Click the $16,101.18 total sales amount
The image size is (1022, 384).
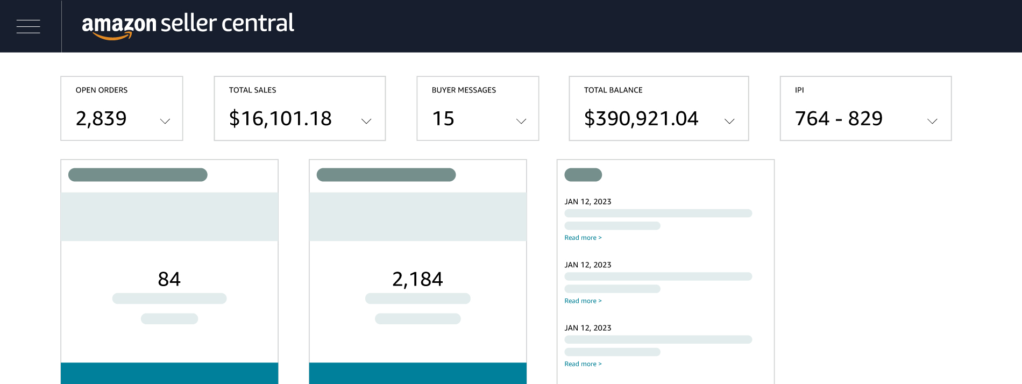[x=280, y=118]
